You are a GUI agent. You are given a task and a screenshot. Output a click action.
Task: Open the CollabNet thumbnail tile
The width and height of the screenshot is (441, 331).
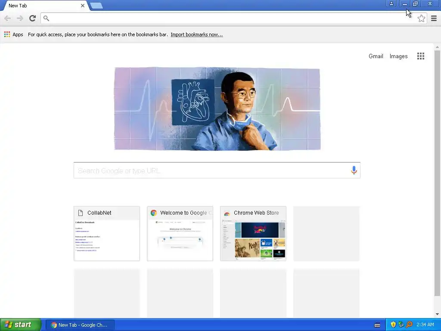click(107, 233)
